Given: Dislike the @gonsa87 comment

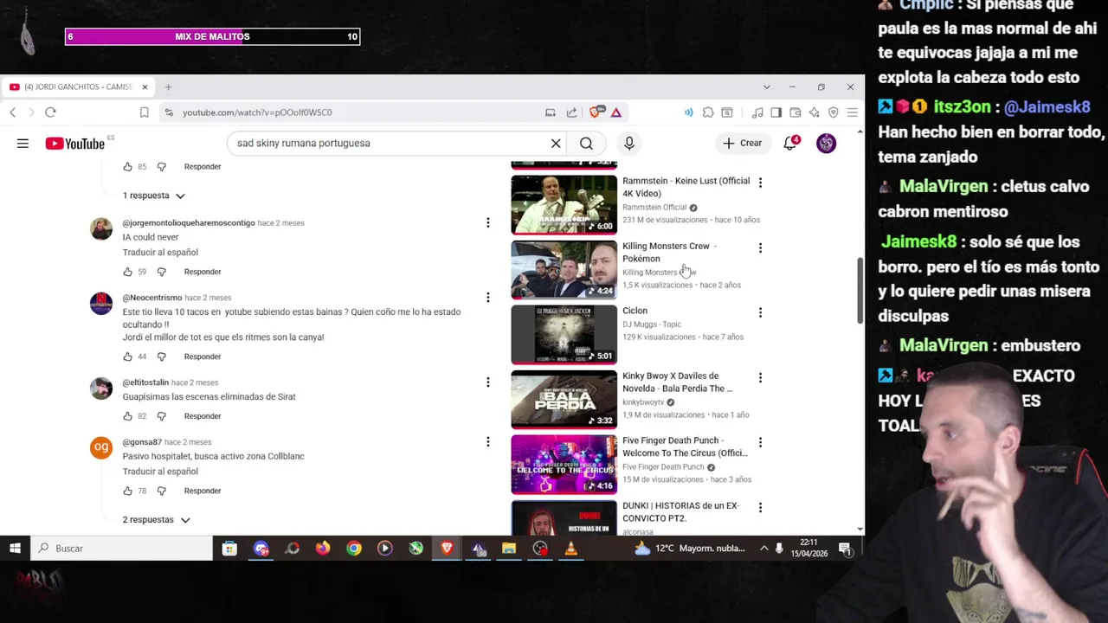Looking at the screenshot, I should click(x=161, y=491).
